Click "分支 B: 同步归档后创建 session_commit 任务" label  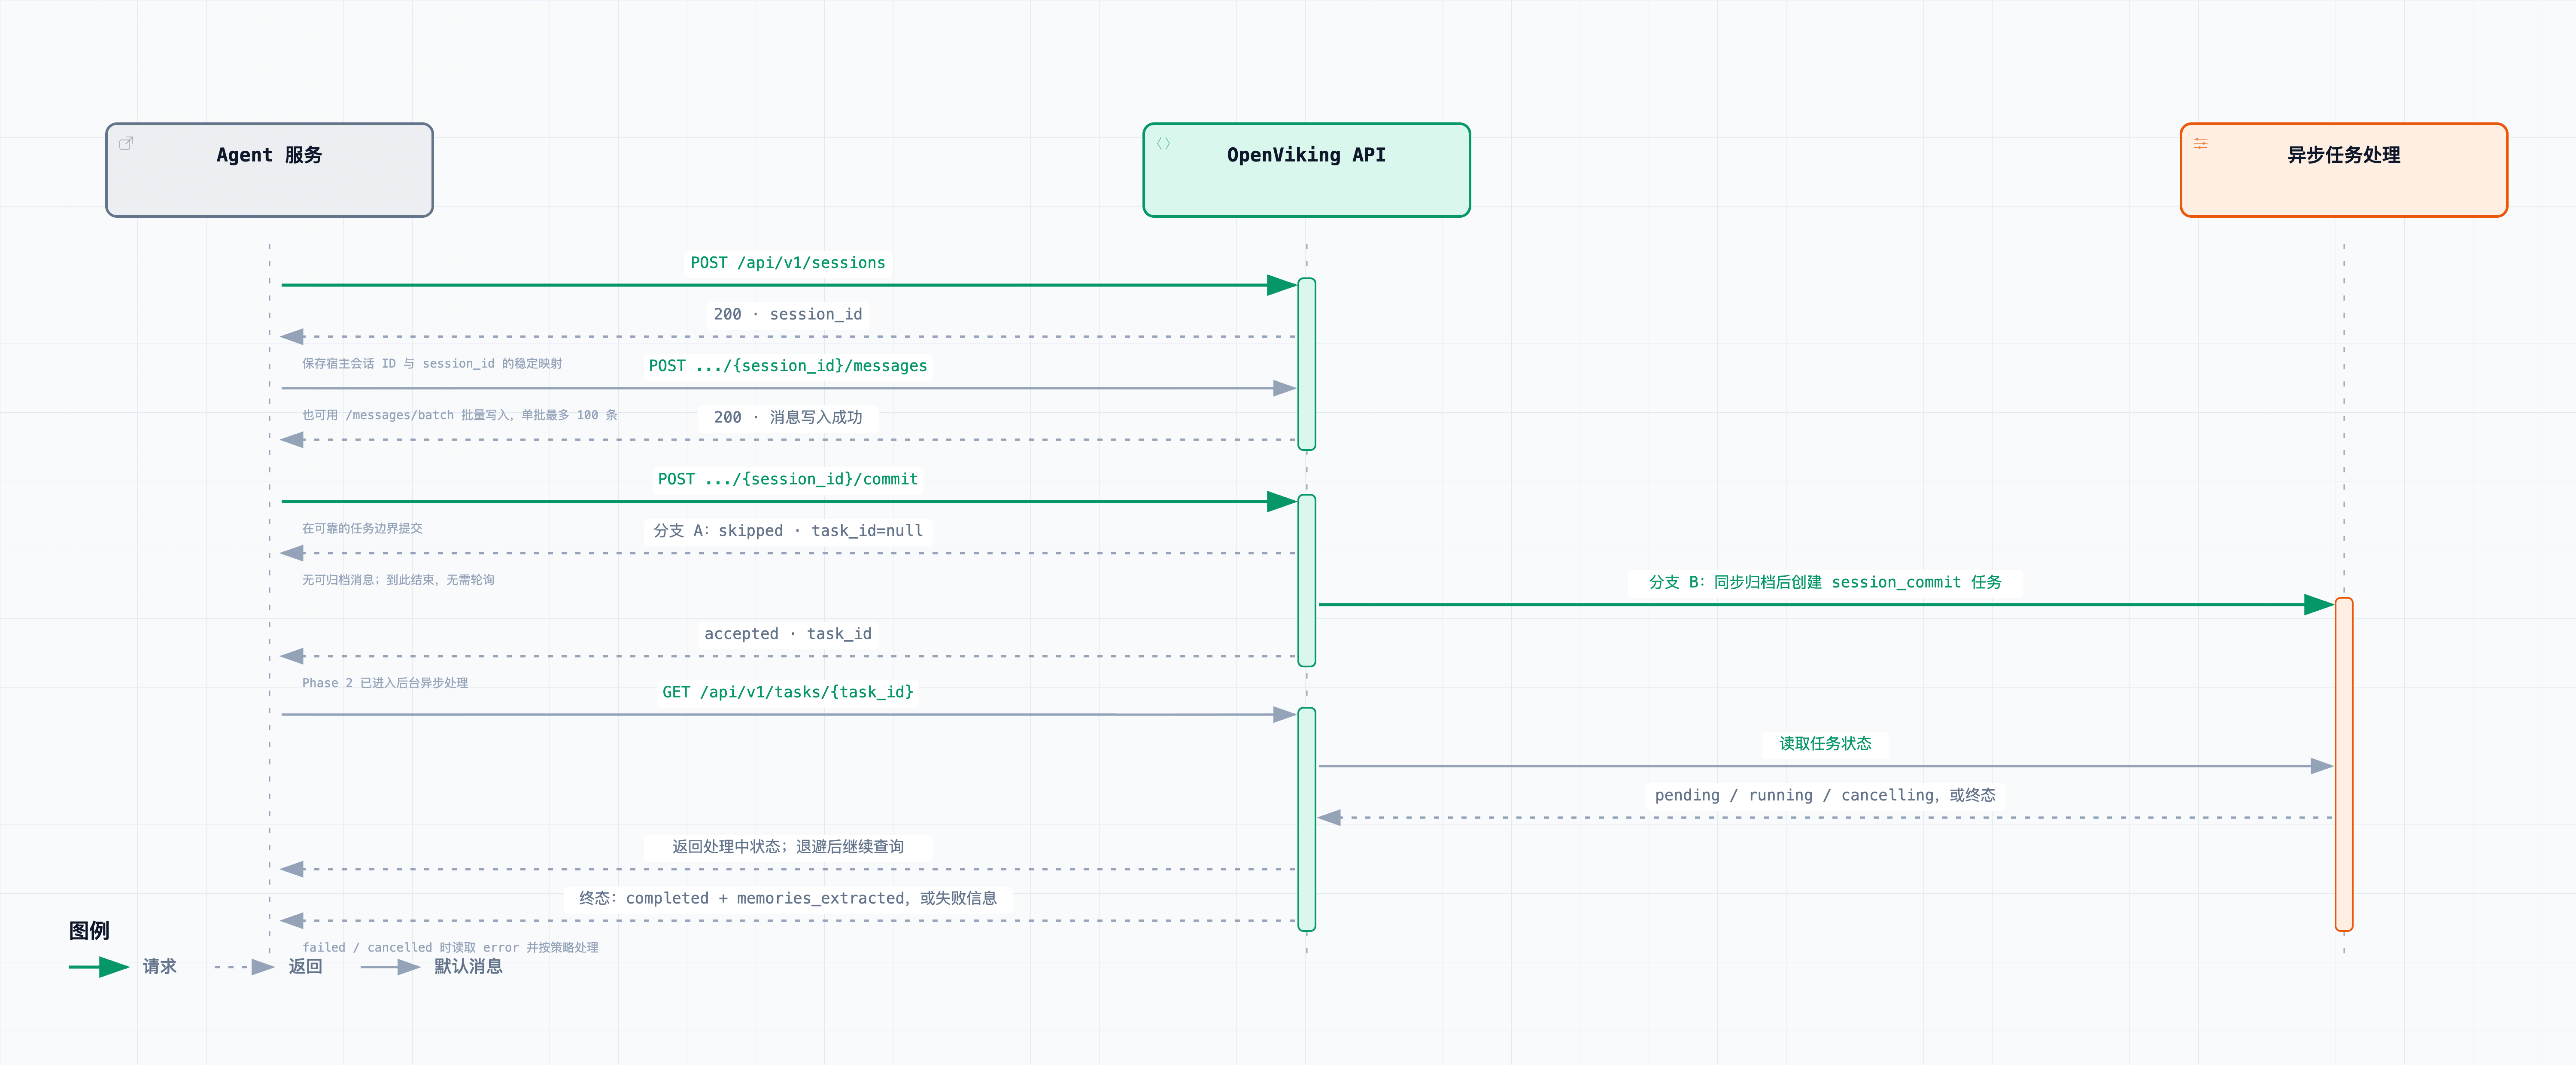pos(1825,582)
